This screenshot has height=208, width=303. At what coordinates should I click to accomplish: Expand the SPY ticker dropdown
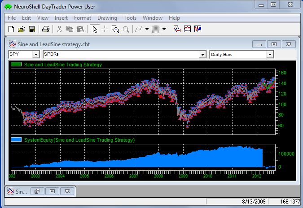tap(36, 54)
